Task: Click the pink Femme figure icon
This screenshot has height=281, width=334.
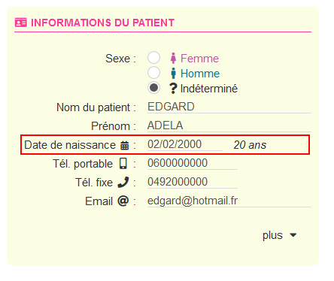Action: tap(173, 58)
